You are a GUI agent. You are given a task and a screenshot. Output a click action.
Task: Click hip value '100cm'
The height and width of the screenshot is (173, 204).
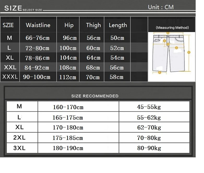tap(68, 48)
